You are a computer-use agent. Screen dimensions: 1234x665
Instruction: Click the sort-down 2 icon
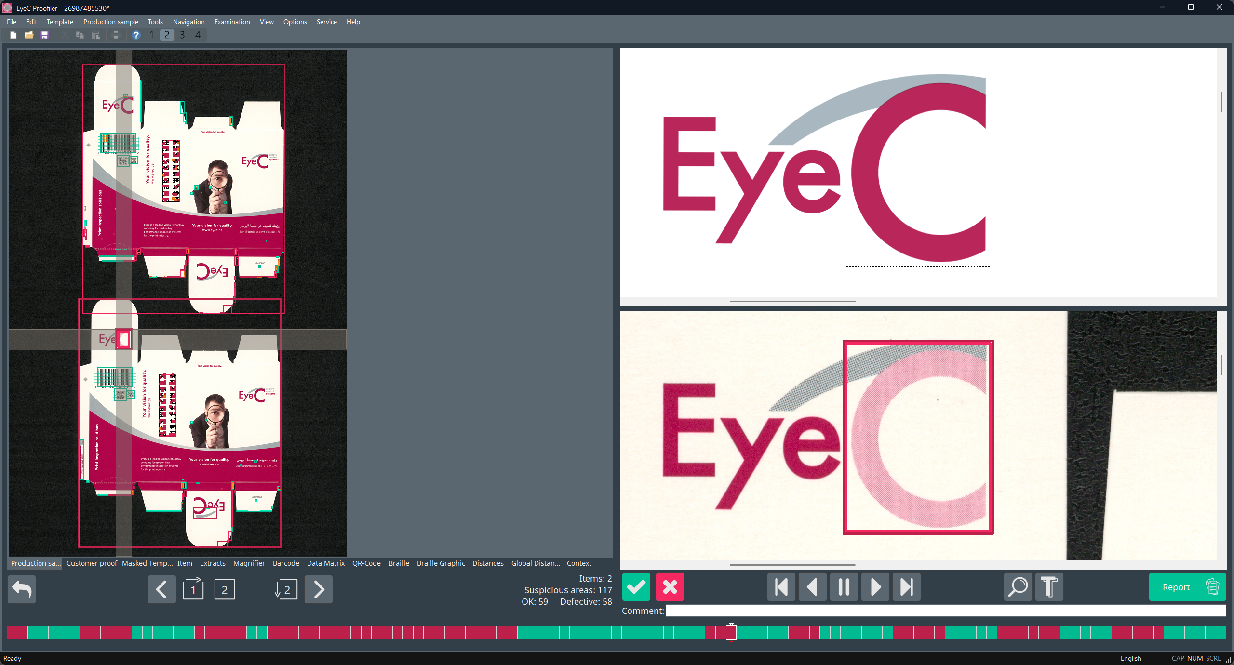[x=286, y=589]
